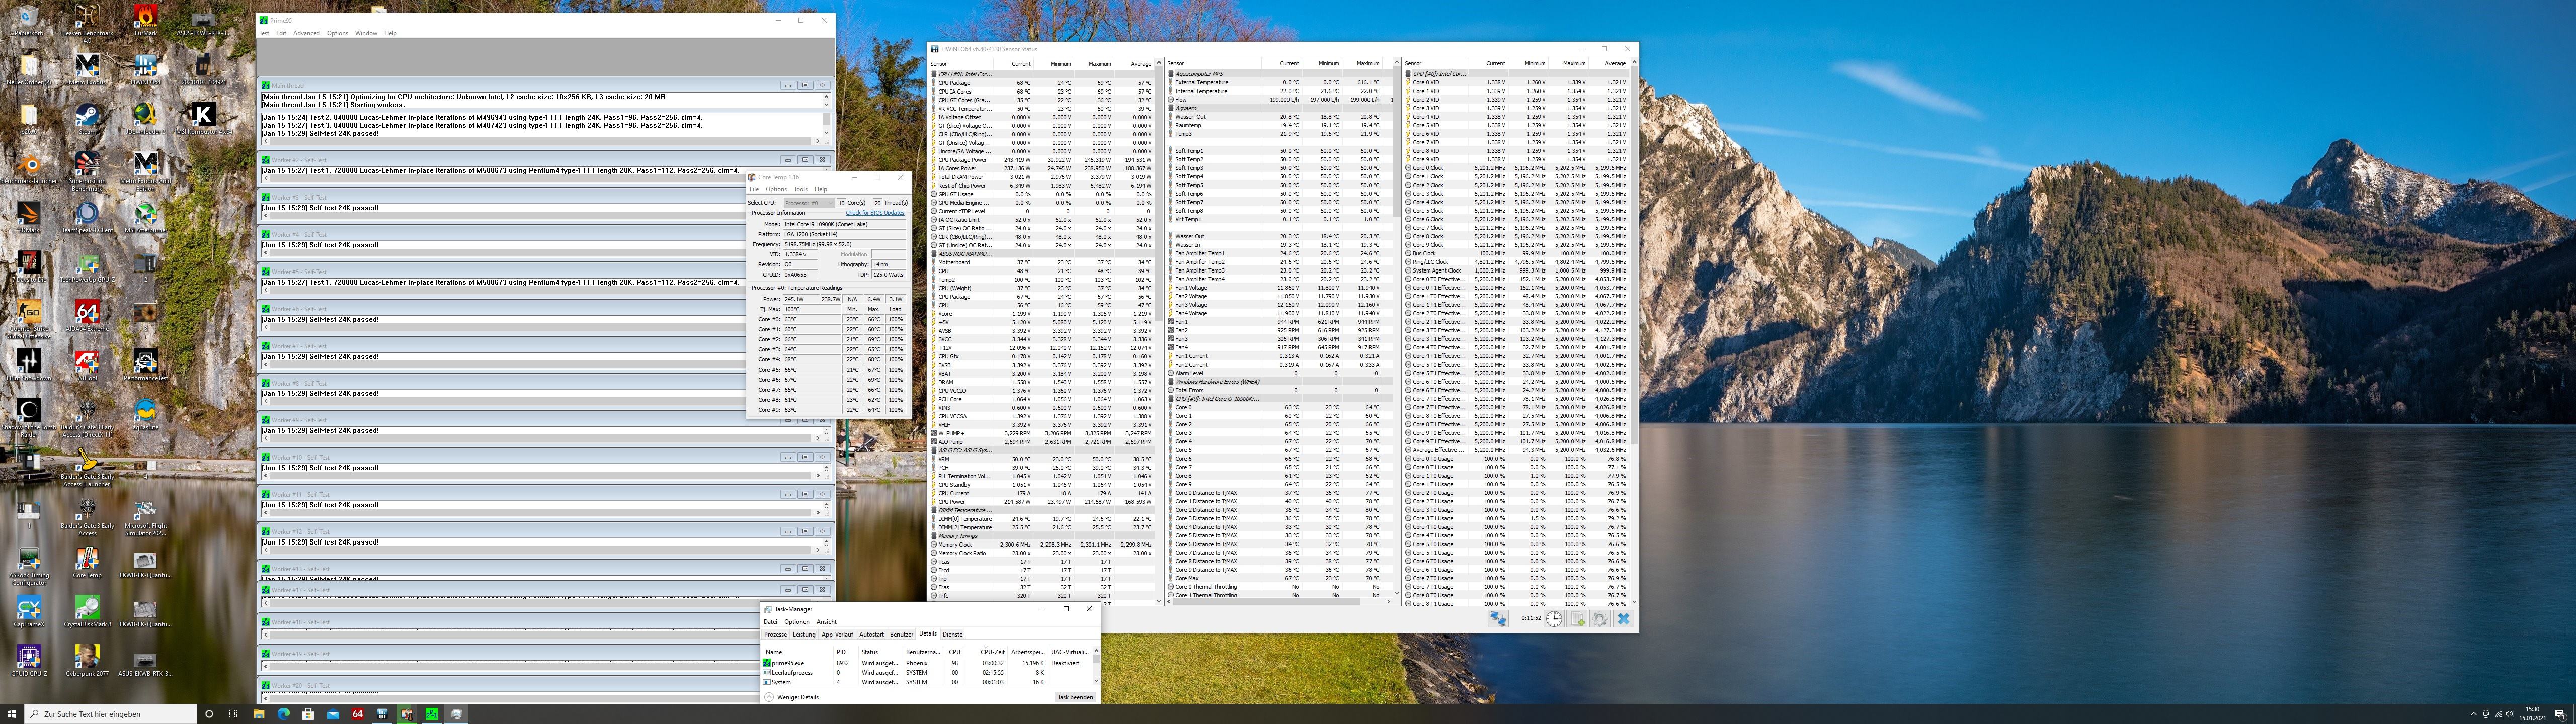Screen dimensions: 2576x724
Task: Show hidden system tray icons
Action: pos(2474,714)
